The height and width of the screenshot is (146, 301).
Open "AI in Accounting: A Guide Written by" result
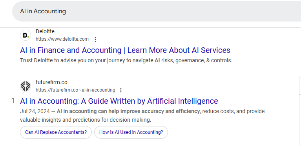click(x=119, y=101)
